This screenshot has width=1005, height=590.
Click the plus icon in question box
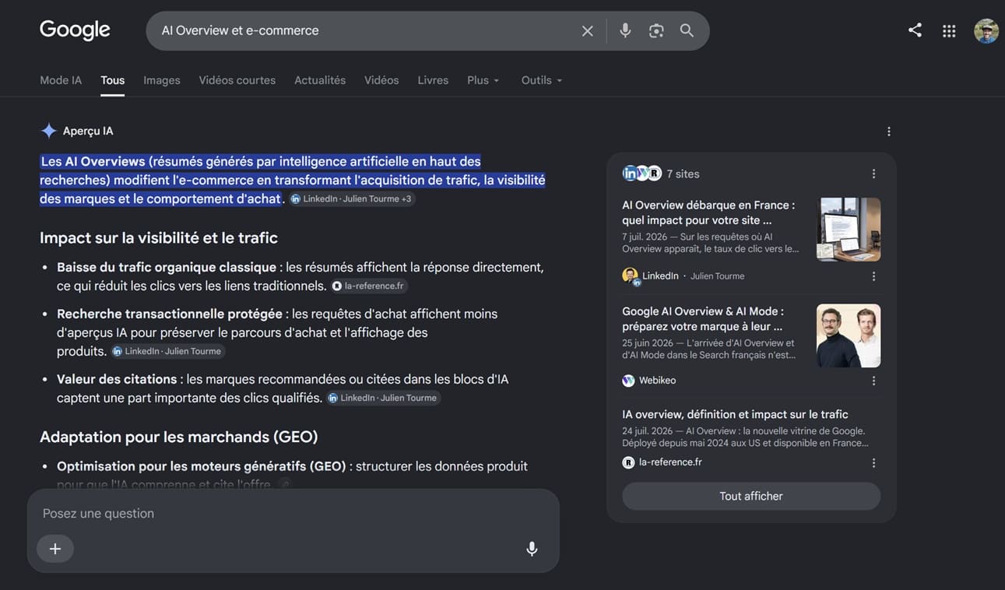(x=55, y=549)
